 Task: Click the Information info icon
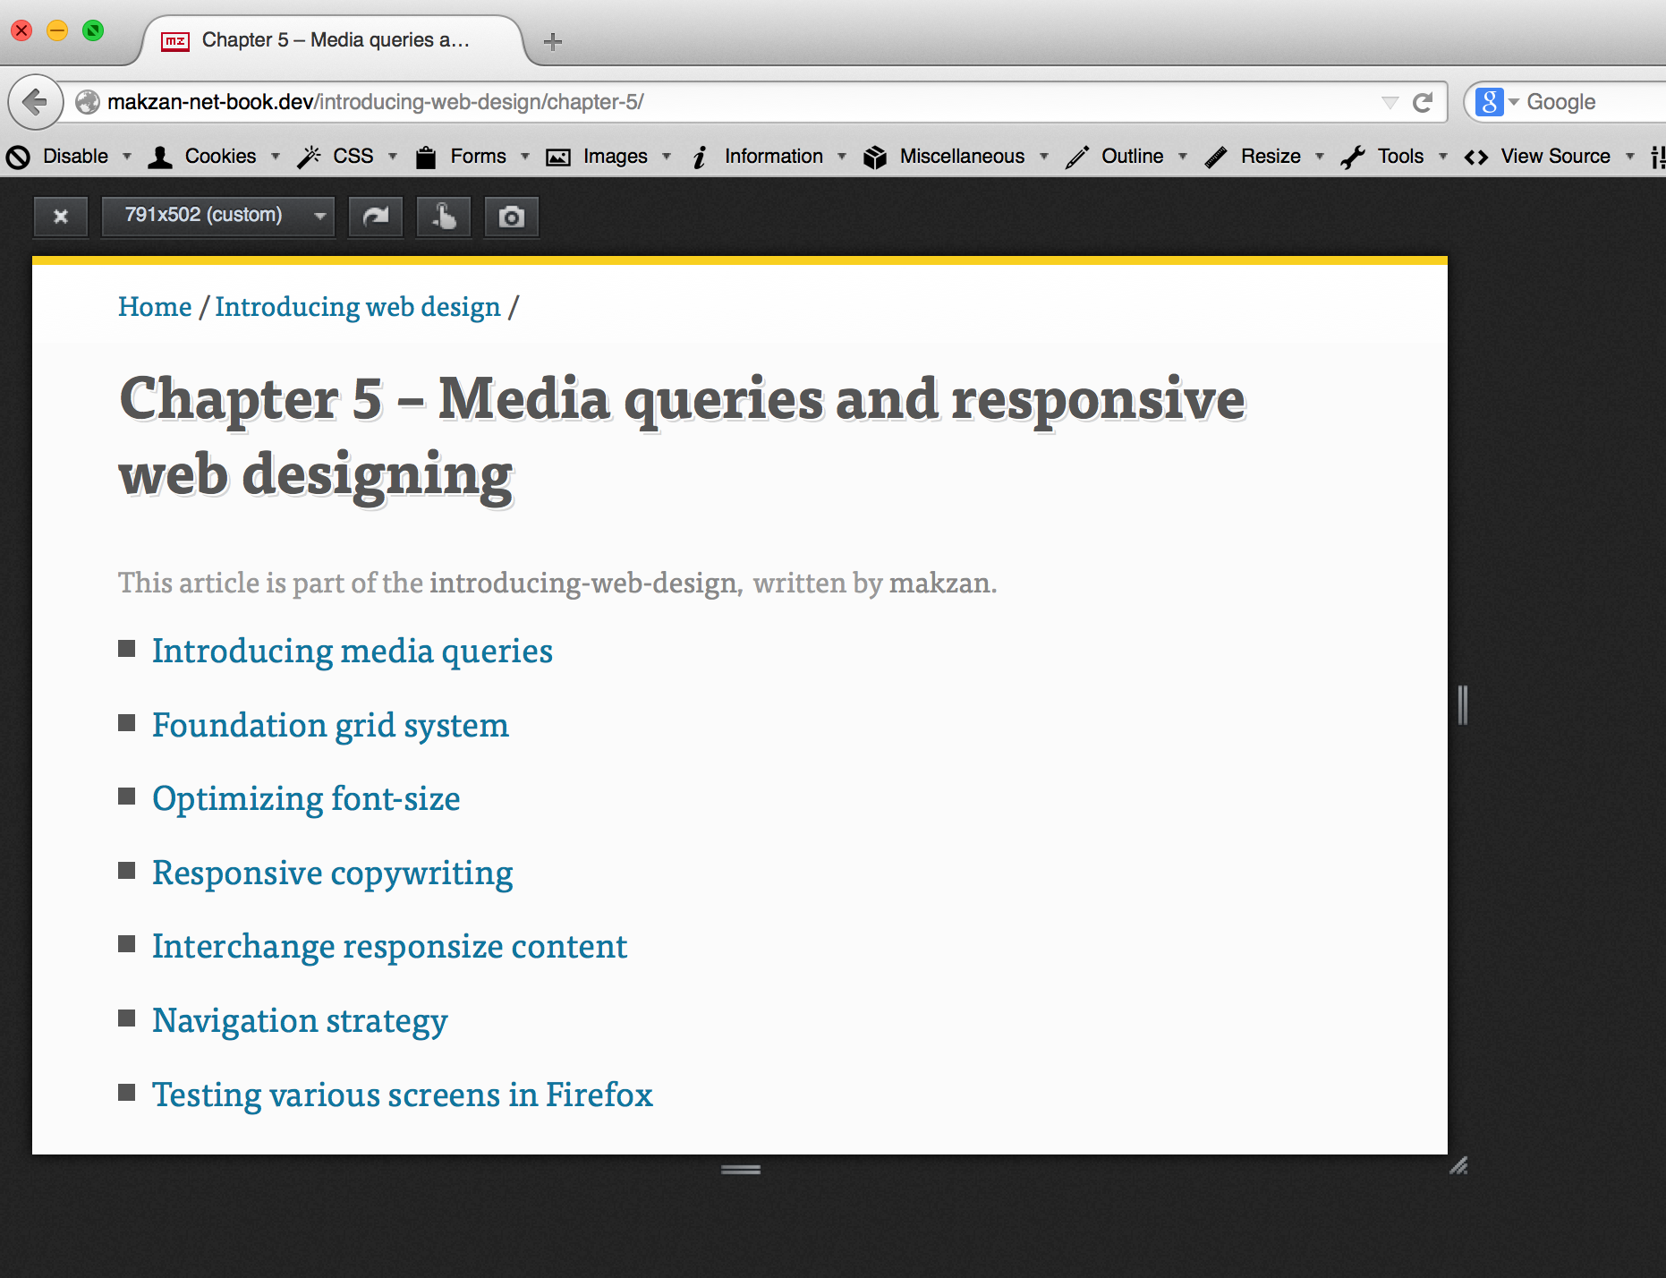(x=700, y=156)
